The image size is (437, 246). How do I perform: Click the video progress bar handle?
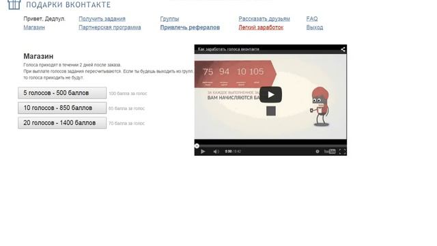197,146
